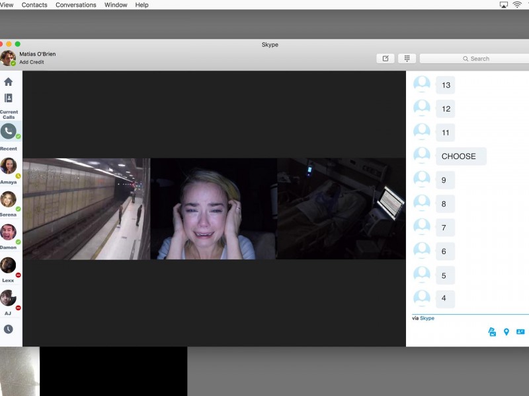The height and width of the screenshot is (396, 529).
Task: Click the subway platform video feed
Action: [x=86, y=209]
